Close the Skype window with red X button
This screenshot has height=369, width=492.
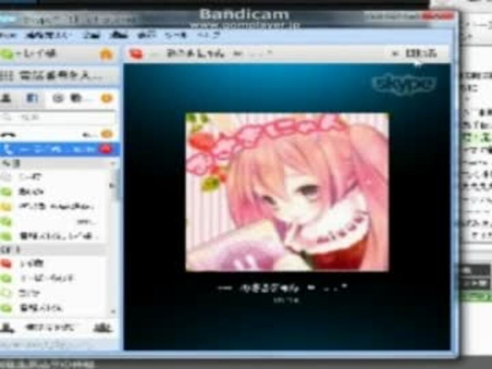[x=438, y=16]
